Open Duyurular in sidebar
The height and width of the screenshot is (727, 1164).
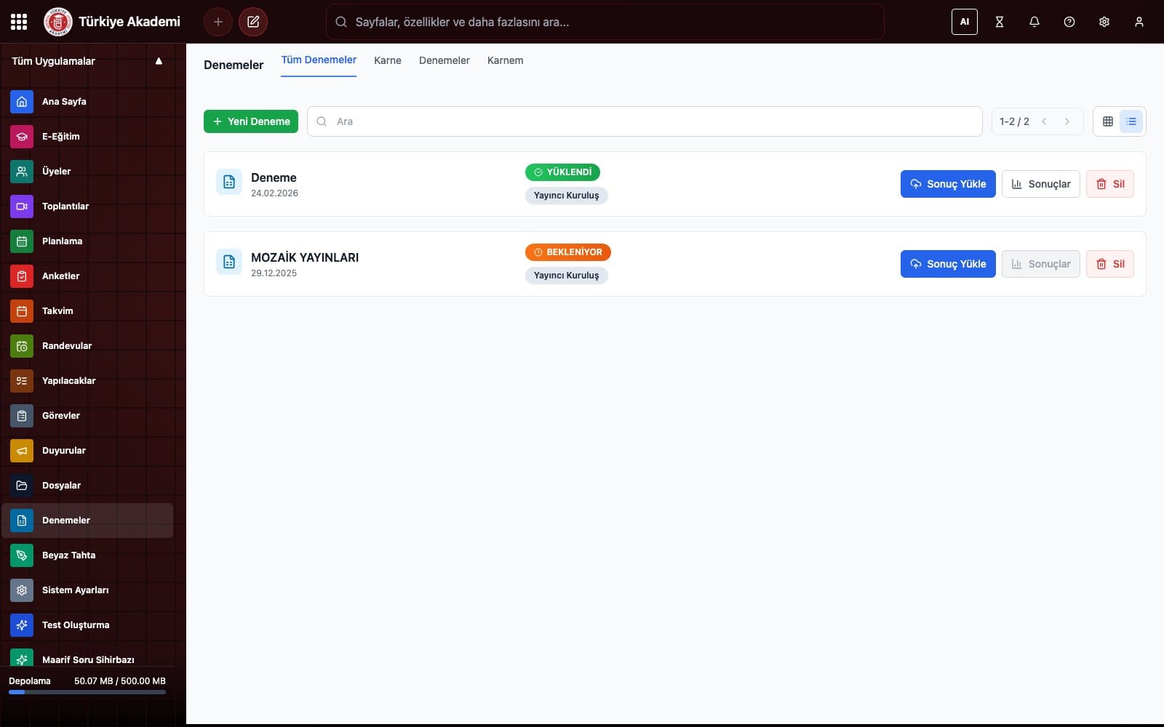tap(87, 451)
